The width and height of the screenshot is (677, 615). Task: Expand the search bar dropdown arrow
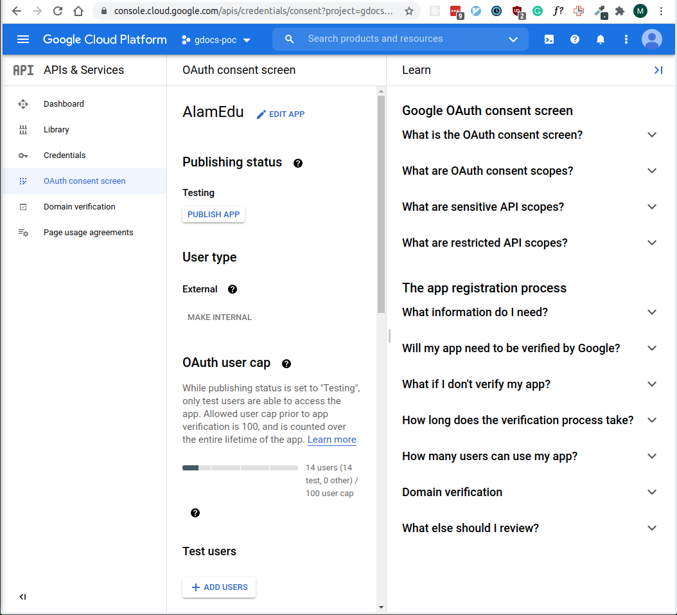click(x=513, y=39)
